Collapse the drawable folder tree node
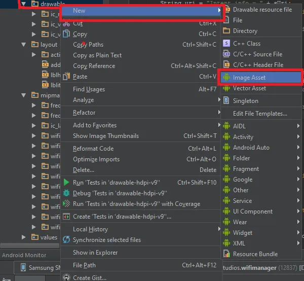 [24, 4]
